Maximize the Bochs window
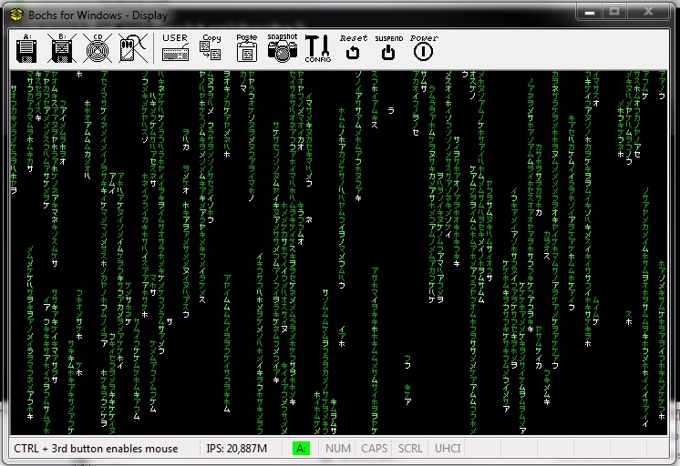Viewport: 680px width, 466px height. click(x=614, y=12)
